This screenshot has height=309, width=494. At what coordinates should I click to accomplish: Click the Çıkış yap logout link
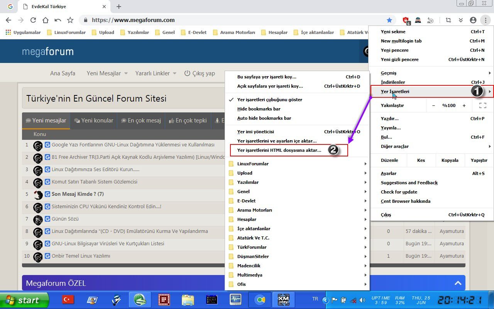coord(200,73)
